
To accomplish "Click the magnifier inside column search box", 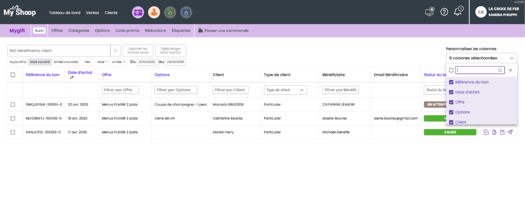I will click(x=500, y=70).
